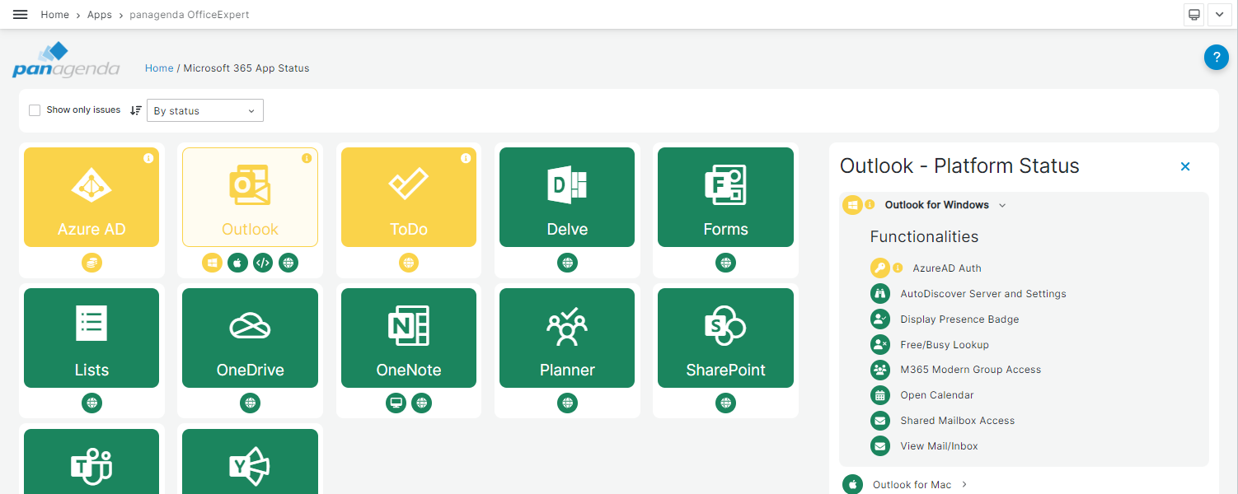Click the info icon on the Outlook tile
Viewport: 1238px width, 494px height.
[307, 158]
